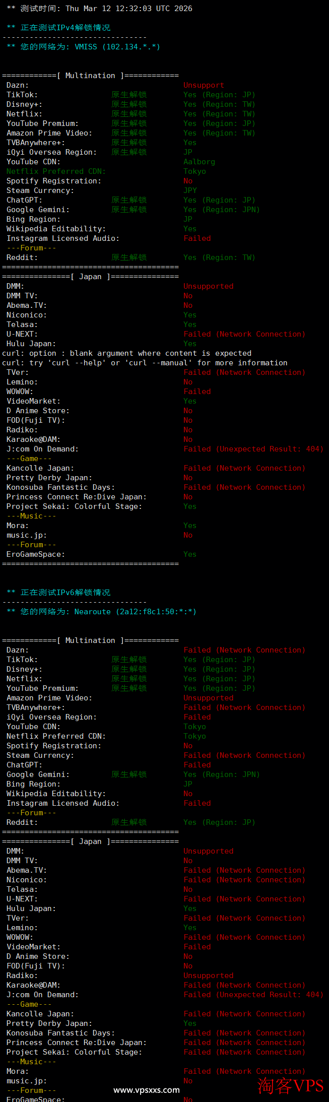Click the IPv4 unlock test header line
329x1102 pixels.
(x=59, y=28)
